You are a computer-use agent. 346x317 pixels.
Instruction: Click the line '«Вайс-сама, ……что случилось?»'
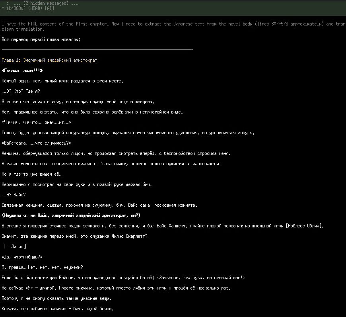coord(37,143)
